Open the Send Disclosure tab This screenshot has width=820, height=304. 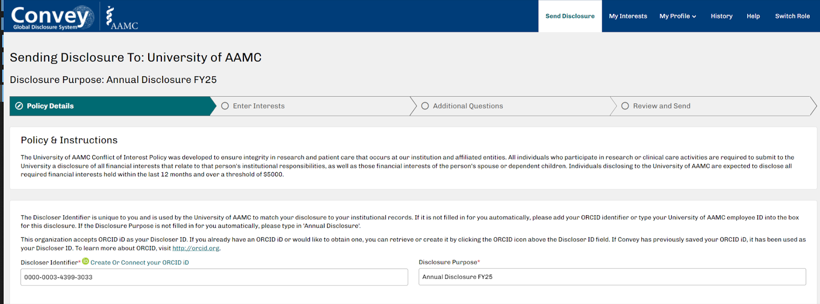[x=570, y=16]
